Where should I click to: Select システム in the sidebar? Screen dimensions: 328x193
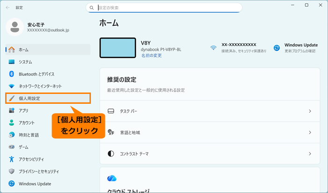tap(48, 62)
